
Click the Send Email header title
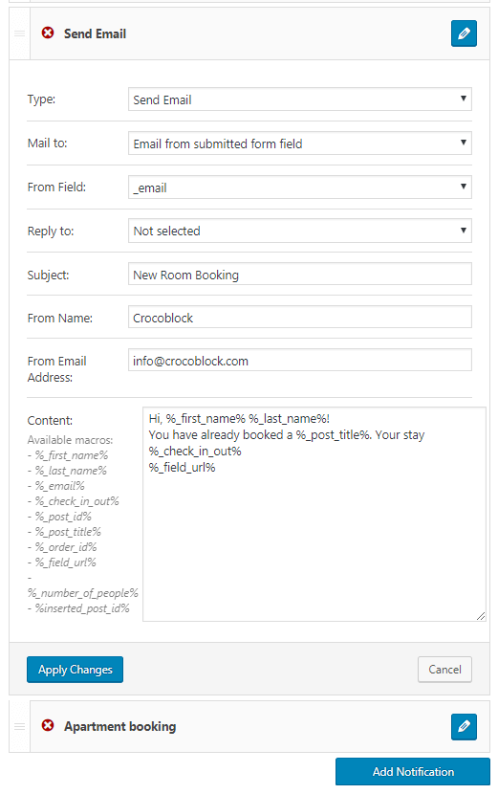[x=96, y=33]
